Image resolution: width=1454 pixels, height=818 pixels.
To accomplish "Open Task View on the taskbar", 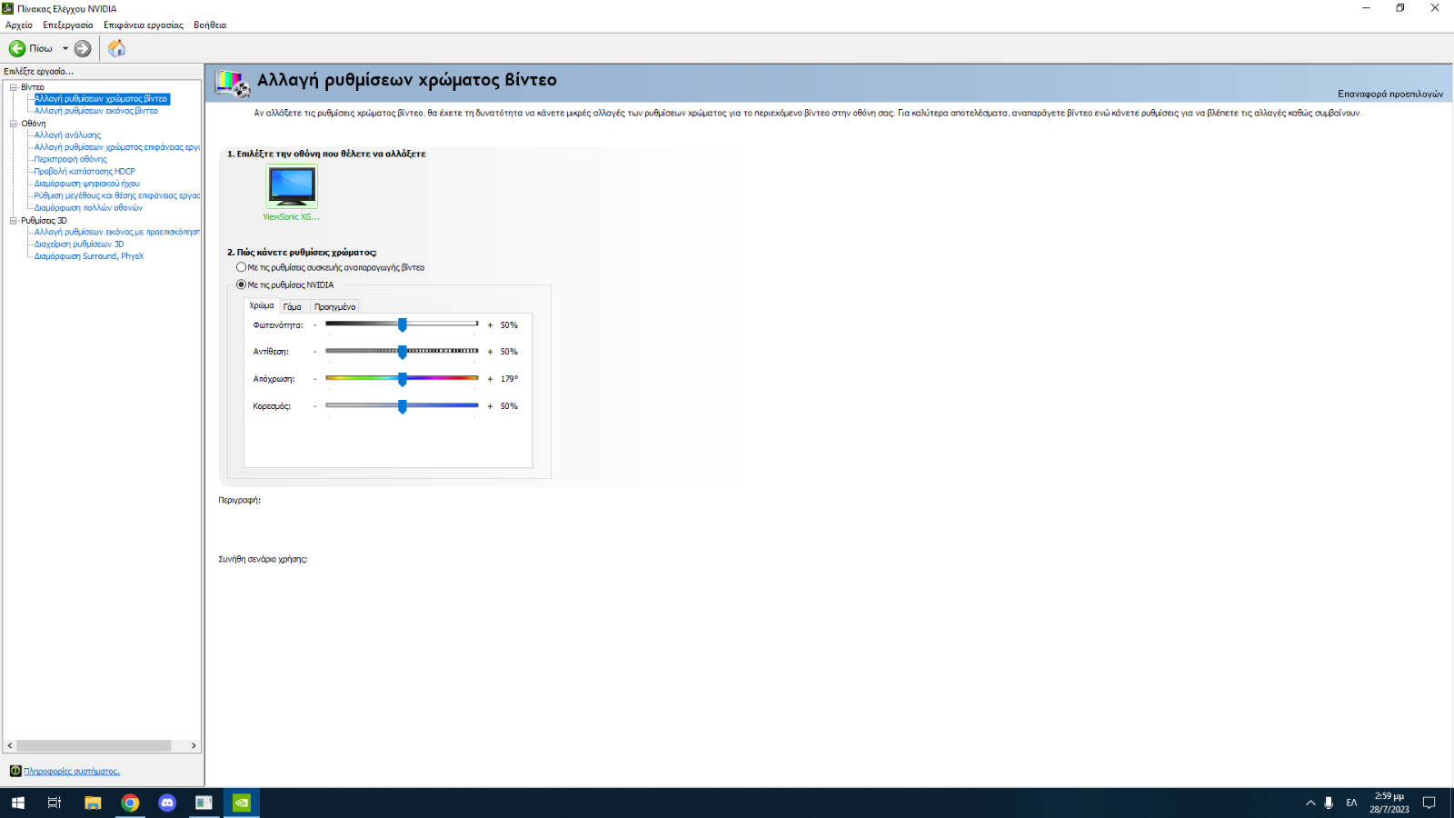I will click(55, 803).
